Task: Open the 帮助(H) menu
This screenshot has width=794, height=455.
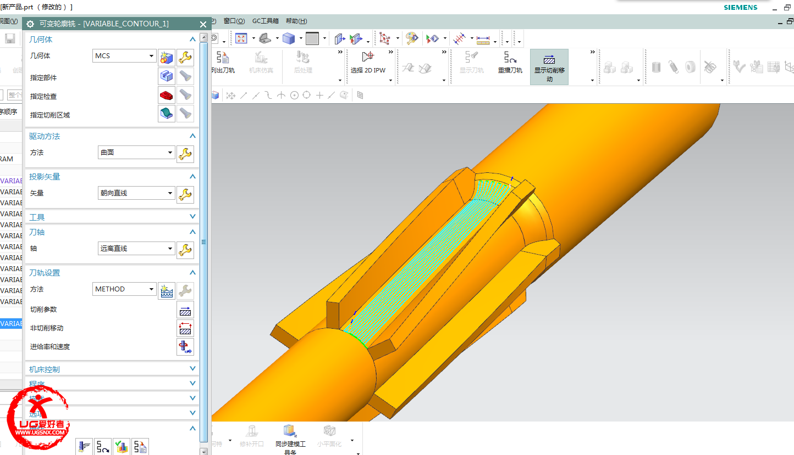Action: pyautogui.click(x=296, y=21)
